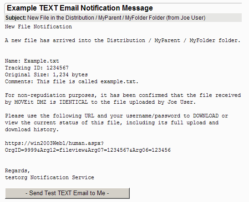Select the Example TEXT Email Notification Message heading

pyautogui.click(x=80, y=8)
